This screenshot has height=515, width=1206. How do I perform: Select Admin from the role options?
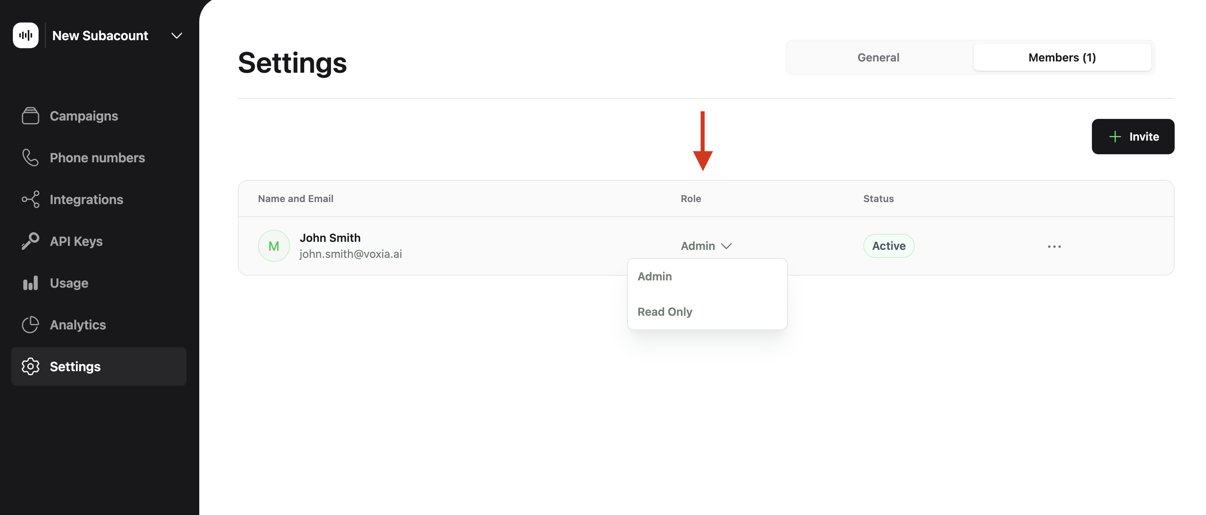[654, 276]
